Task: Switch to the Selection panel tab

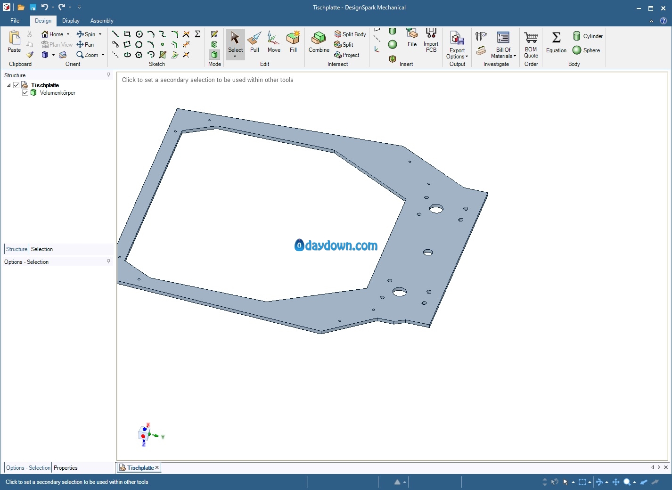Action: tap(42, 249)
